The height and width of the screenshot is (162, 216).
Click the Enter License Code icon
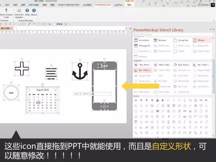click(x=6, y=11)
